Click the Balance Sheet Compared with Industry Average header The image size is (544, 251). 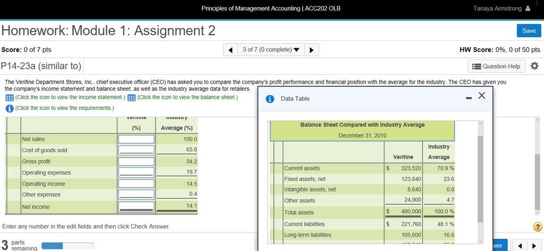coord(362,125)
